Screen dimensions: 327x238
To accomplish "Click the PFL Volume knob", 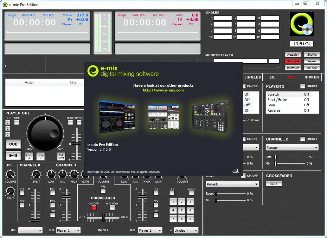I will pyautogui.click(x=10, y=174).
